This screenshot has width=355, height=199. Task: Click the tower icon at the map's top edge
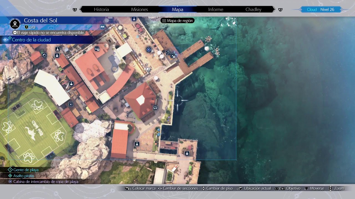(134, 19)
